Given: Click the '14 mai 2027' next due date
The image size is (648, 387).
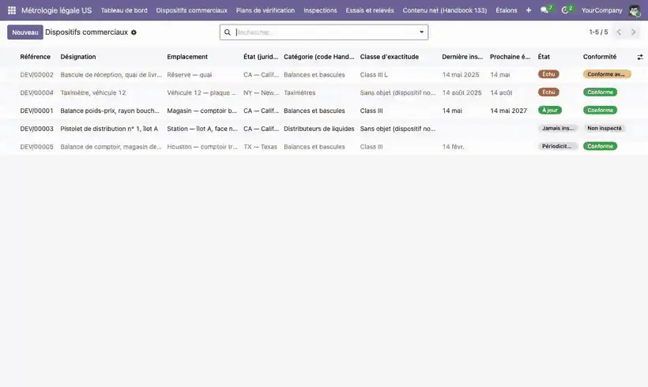Looking at the screenshot, I should 508,111.
